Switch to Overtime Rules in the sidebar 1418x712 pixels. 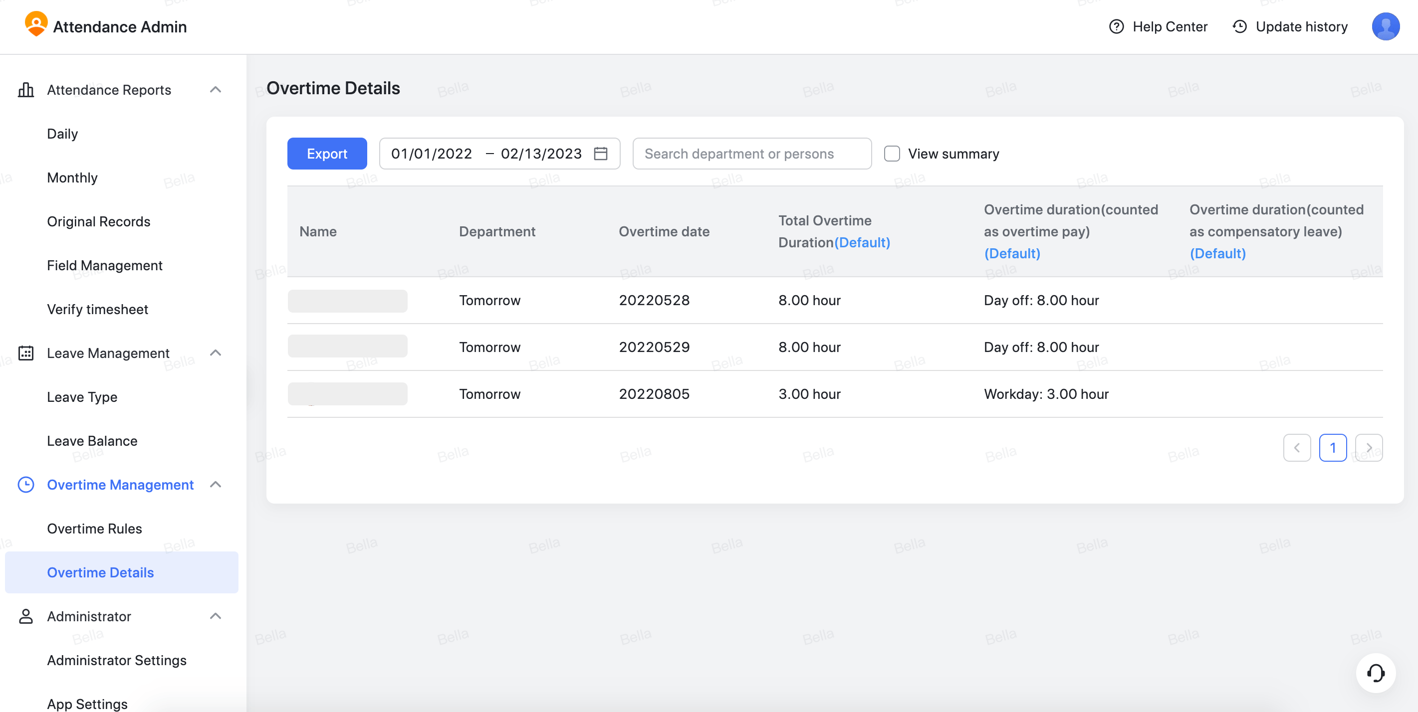pos(94,528)
